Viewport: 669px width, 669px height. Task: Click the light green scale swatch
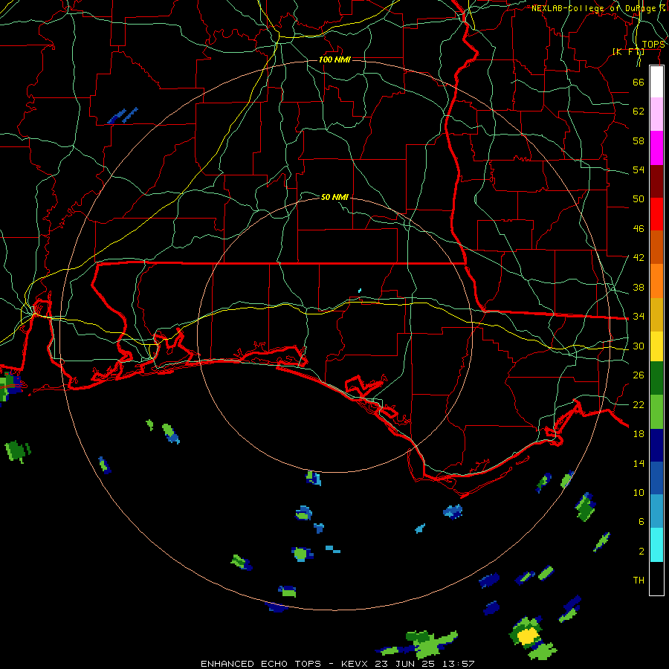pyautogui.click(x=656, y=412)
